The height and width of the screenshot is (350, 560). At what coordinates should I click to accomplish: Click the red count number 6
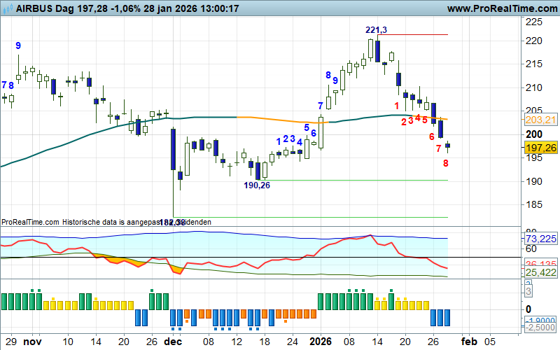coord(432,136)
